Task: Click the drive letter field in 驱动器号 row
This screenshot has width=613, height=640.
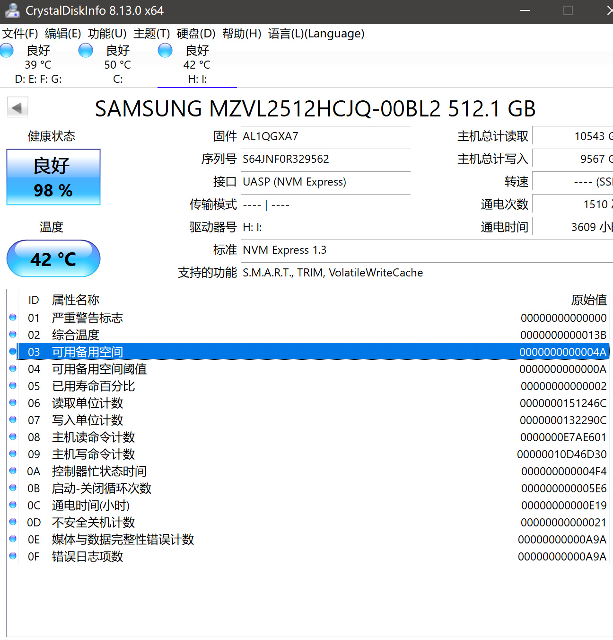Action: click(x=325, y=227)
